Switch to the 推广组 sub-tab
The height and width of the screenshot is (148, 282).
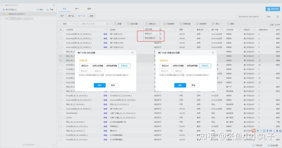tap(71, 16)
